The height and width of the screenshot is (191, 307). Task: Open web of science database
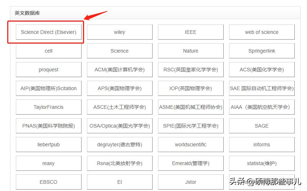[262, 32]
